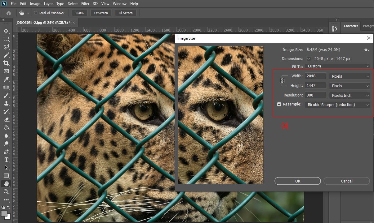Select the Zoom tool
This screenshot has height=223, width=374.
pyautogui.click(x=6, y=192)
